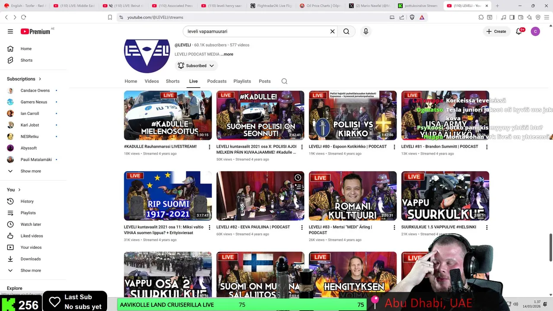
Task: Click the browser address bar URL
Action: coord(155,17)
